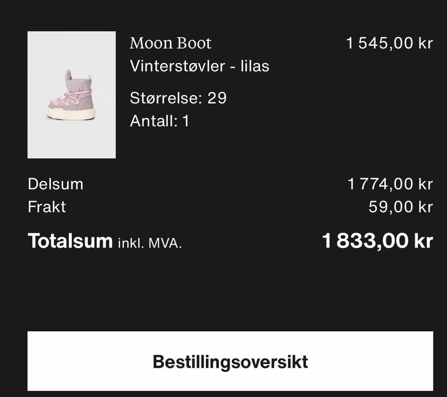Click the Totalsum label

[70, 241]
